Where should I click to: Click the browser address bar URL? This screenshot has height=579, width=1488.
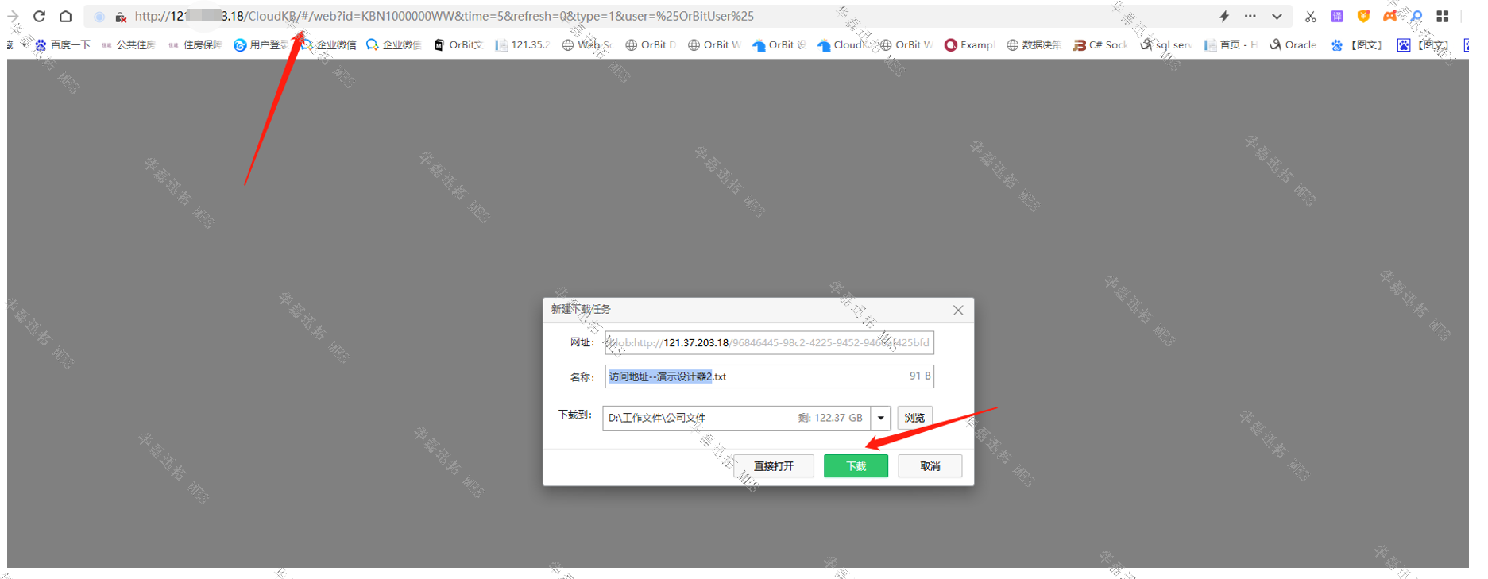click(445, 16)
